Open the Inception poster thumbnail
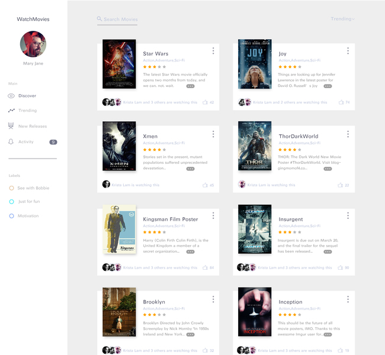 (x=255, y=312)
